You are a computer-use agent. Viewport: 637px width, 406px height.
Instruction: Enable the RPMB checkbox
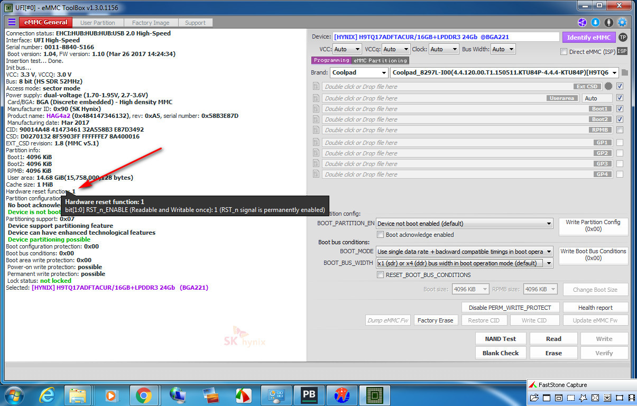620,130
